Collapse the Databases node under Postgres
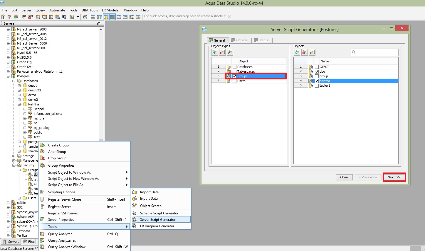The height and width of the screenshot is (251, 425). click(14, 81)
